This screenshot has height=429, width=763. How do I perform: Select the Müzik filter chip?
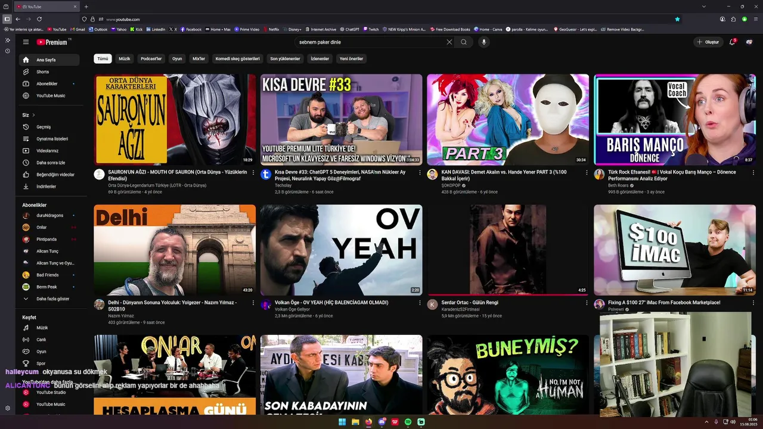click(124, 58)
